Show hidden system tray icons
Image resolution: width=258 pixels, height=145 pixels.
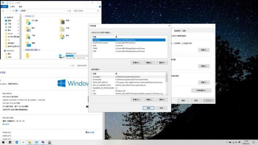point(227,142)
